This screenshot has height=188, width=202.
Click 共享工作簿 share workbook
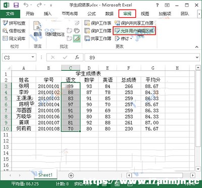point(98,38)
